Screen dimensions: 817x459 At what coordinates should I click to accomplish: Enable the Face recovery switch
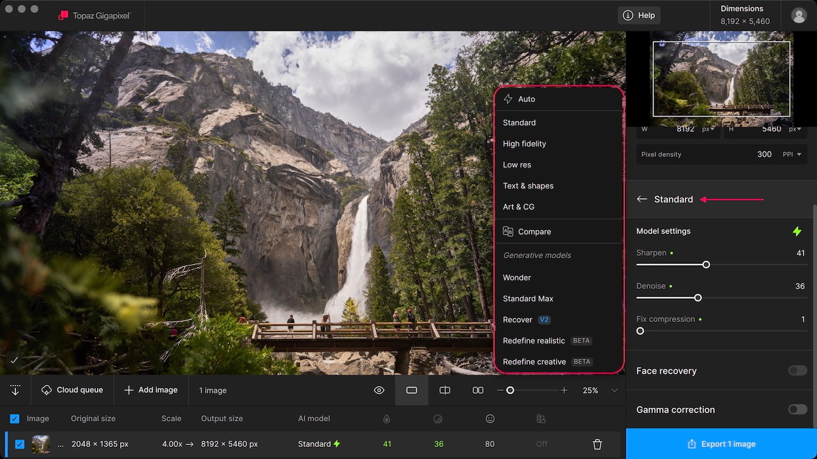(x=797, y=370)
